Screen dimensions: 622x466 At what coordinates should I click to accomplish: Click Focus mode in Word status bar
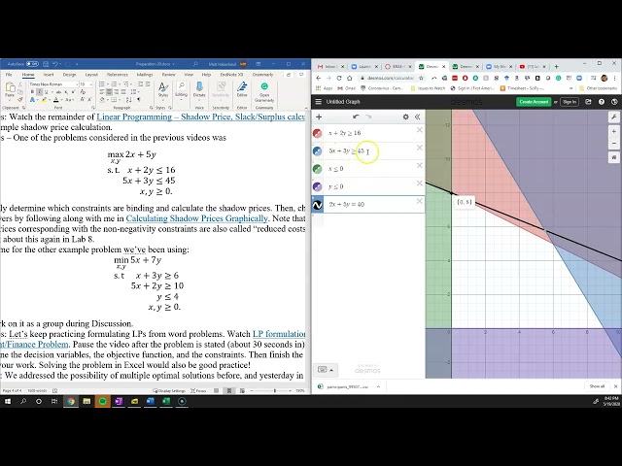point(198,390)
